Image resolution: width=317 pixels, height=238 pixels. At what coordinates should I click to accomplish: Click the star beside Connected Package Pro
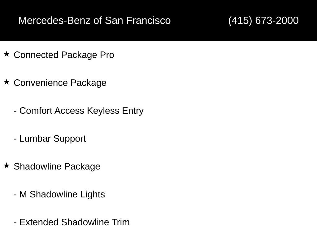pos(7,54)
